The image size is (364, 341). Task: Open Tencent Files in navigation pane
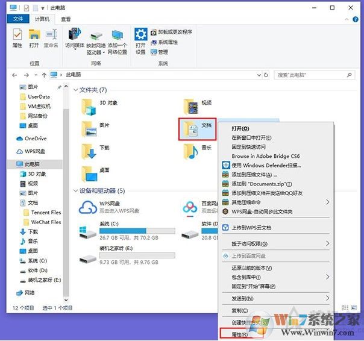(43, 213)
